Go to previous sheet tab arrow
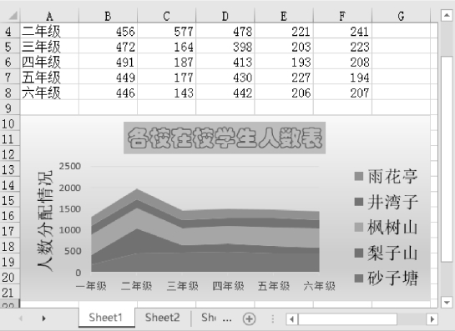The height and width of the screenshot is (331, 455). [x=21, y=318]
